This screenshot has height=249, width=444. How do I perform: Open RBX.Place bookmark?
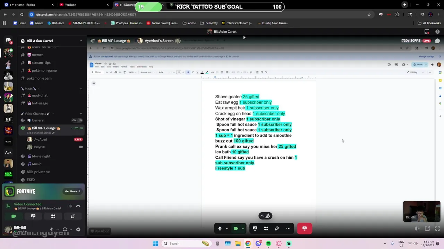coord(55,23)
